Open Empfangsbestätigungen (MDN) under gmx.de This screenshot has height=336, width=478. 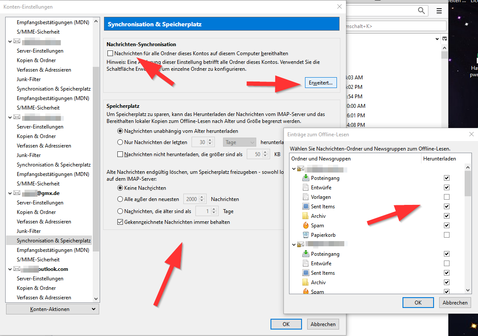[x=53, y=250]
